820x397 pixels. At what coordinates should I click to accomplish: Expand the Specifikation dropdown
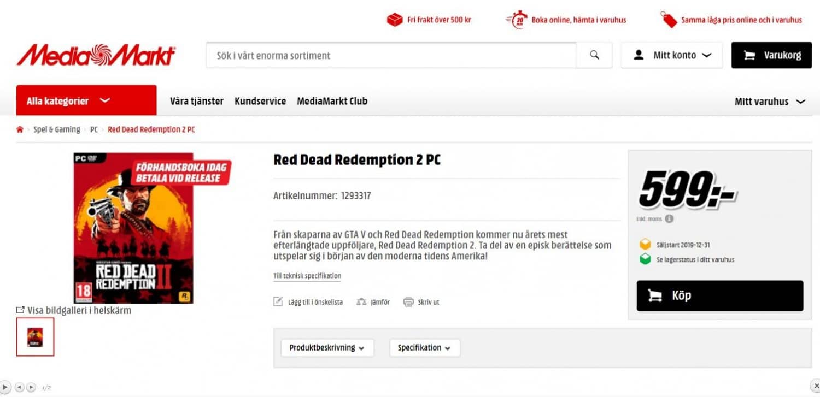(425, 348)
